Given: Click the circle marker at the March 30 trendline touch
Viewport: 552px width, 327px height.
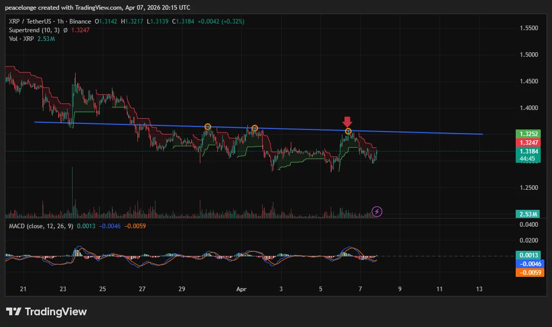Looking at the screenshot, I should click(208, 126).
